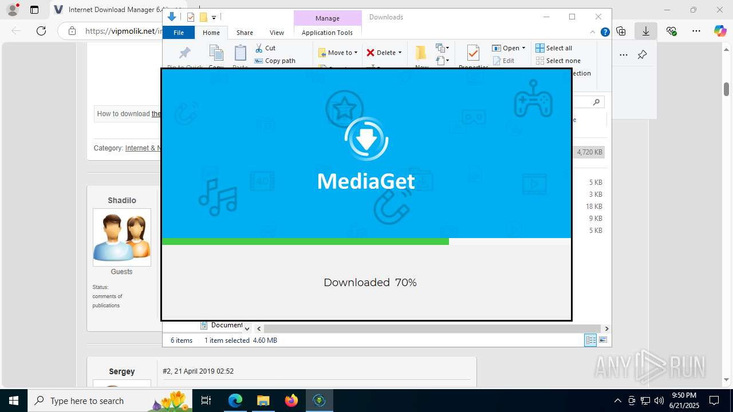
Task: Click the site lock icon in address bar
Action: [72, 31]
